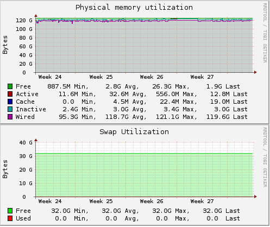Click the '118.7G Avg' Wired value
The width and height of the screenshot is (270, 227).
126,117
